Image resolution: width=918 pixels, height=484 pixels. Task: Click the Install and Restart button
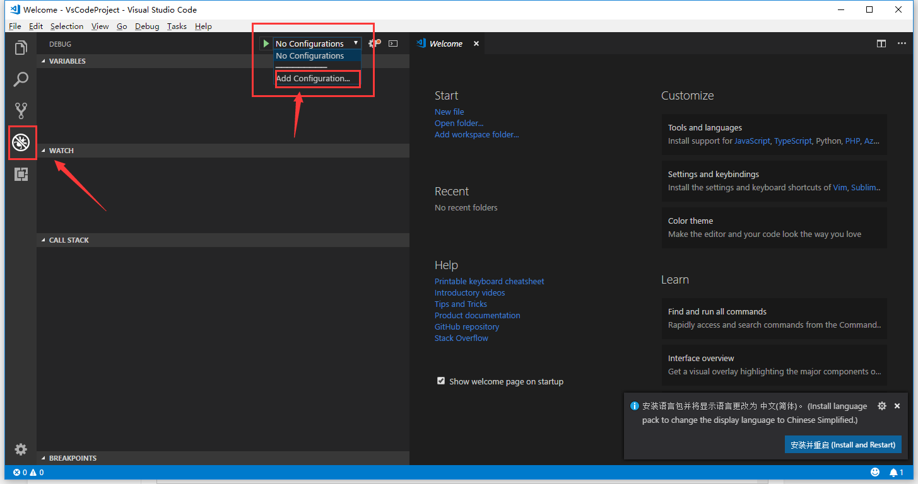tap(842, 444)
